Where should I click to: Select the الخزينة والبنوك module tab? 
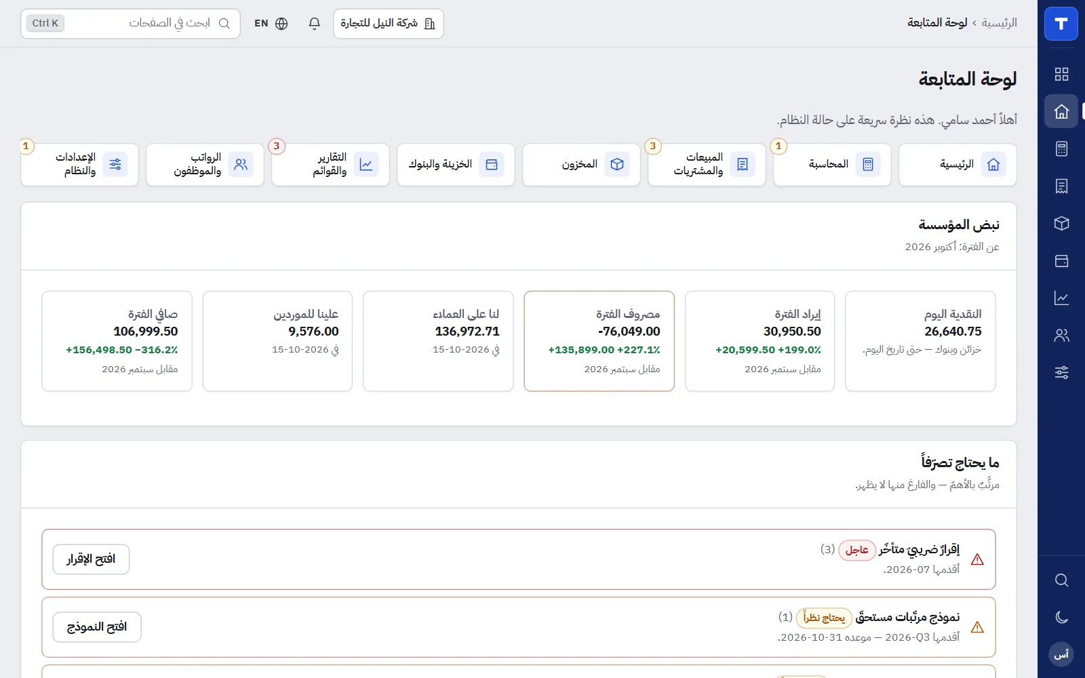456,164
